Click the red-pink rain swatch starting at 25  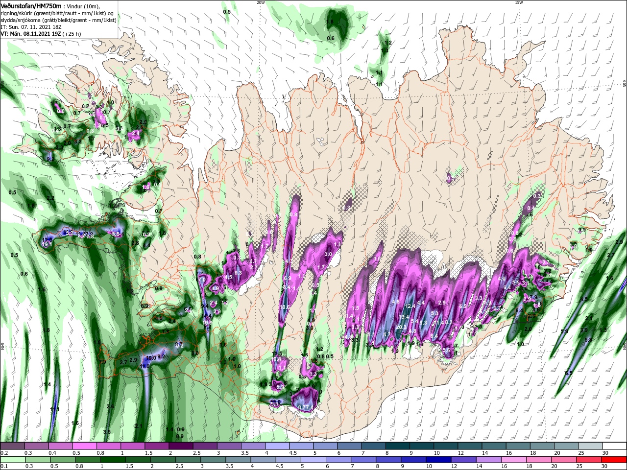(x=589, y=460)
